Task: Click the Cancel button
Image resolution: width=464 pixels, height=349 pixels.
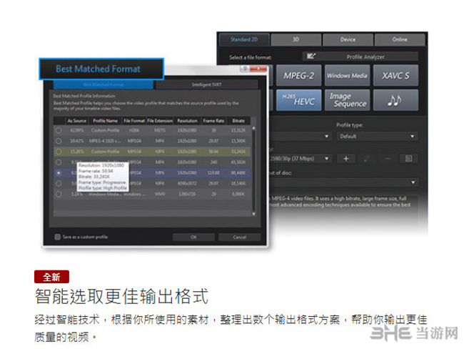Action: tap(239, 237)
